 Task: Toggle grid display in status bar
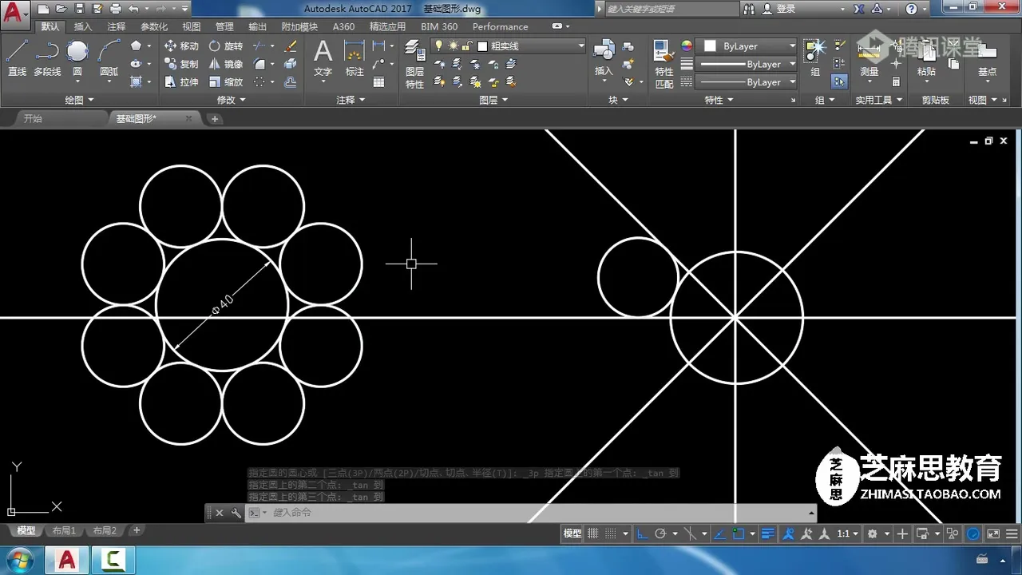(593, 533)
